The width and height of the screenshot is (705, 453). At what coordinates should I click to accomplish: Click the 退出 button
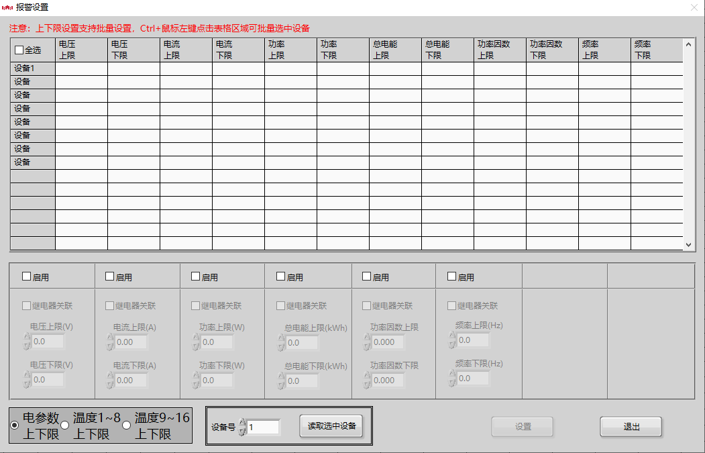631,427
